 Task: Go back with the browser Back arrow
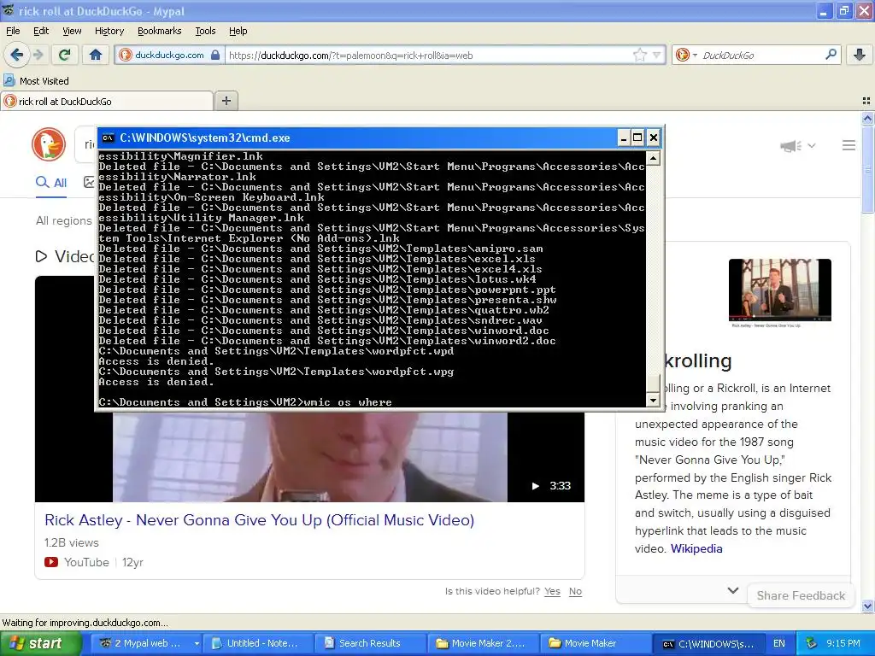pyautogui.click(x=17, y=55)
